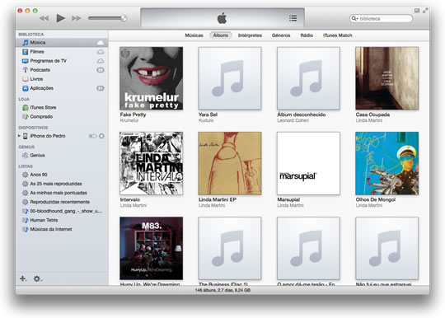Viewport: 445px width, 318px height.
Task: Select iPhone do Pedro device
Action: 62,136
